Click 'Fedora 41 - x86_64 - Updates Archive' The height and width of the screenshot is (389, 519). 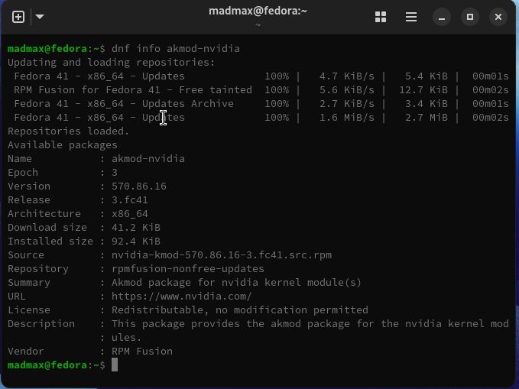point(124,104)
